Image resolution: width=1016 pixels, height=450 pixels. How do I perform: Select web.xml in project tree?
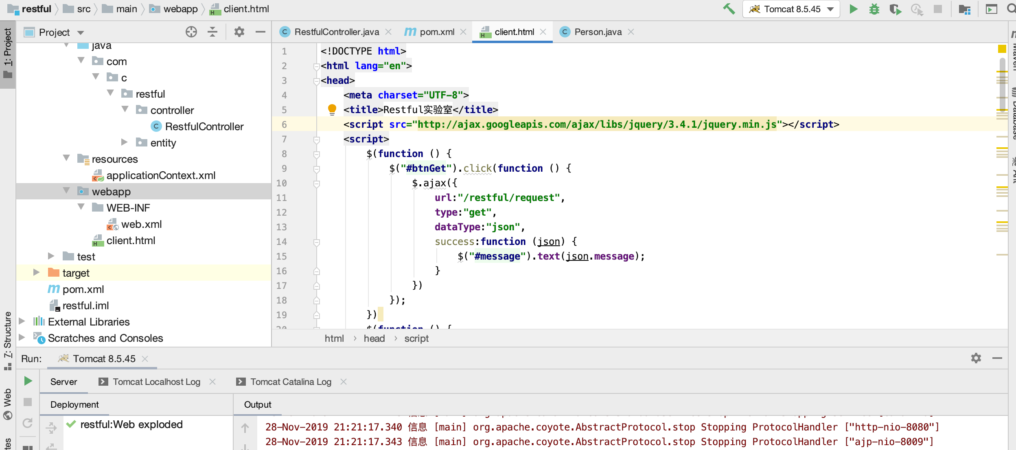coord(134,224)
